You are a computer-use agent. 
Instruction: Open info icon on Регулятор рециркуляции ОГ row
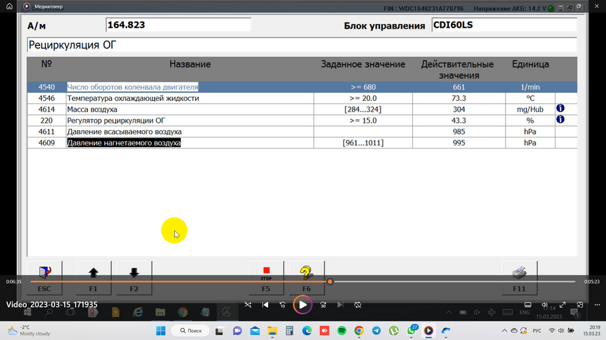560,120
